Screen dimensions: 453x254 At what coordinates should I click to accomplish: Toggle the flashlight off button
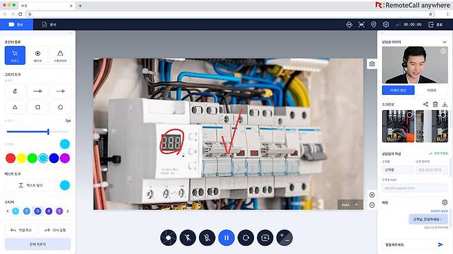(x=188, y=237)
